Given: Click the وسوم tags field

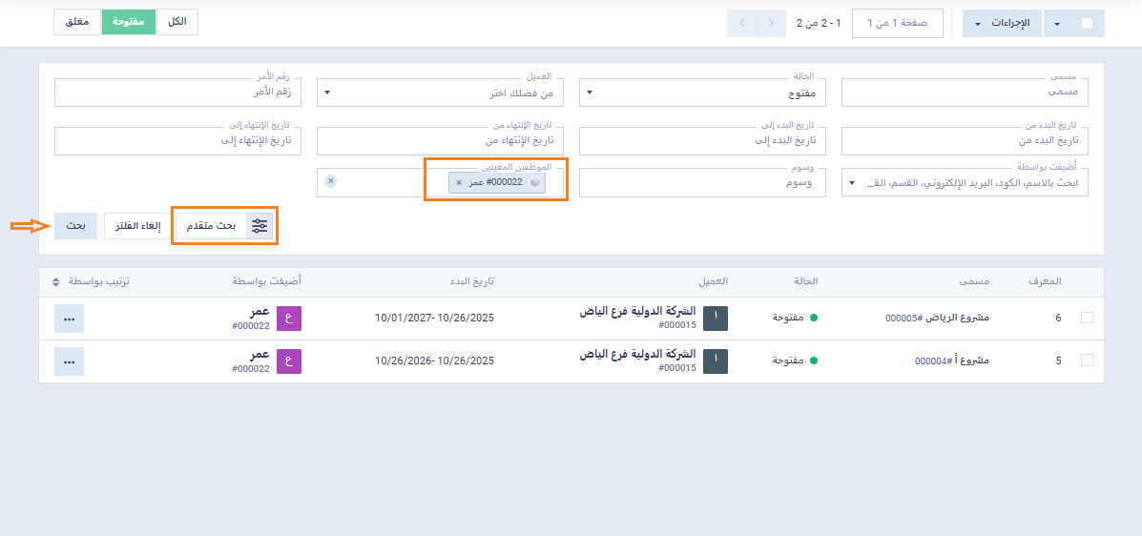Looking at the screenshot, I should (702, 183).
